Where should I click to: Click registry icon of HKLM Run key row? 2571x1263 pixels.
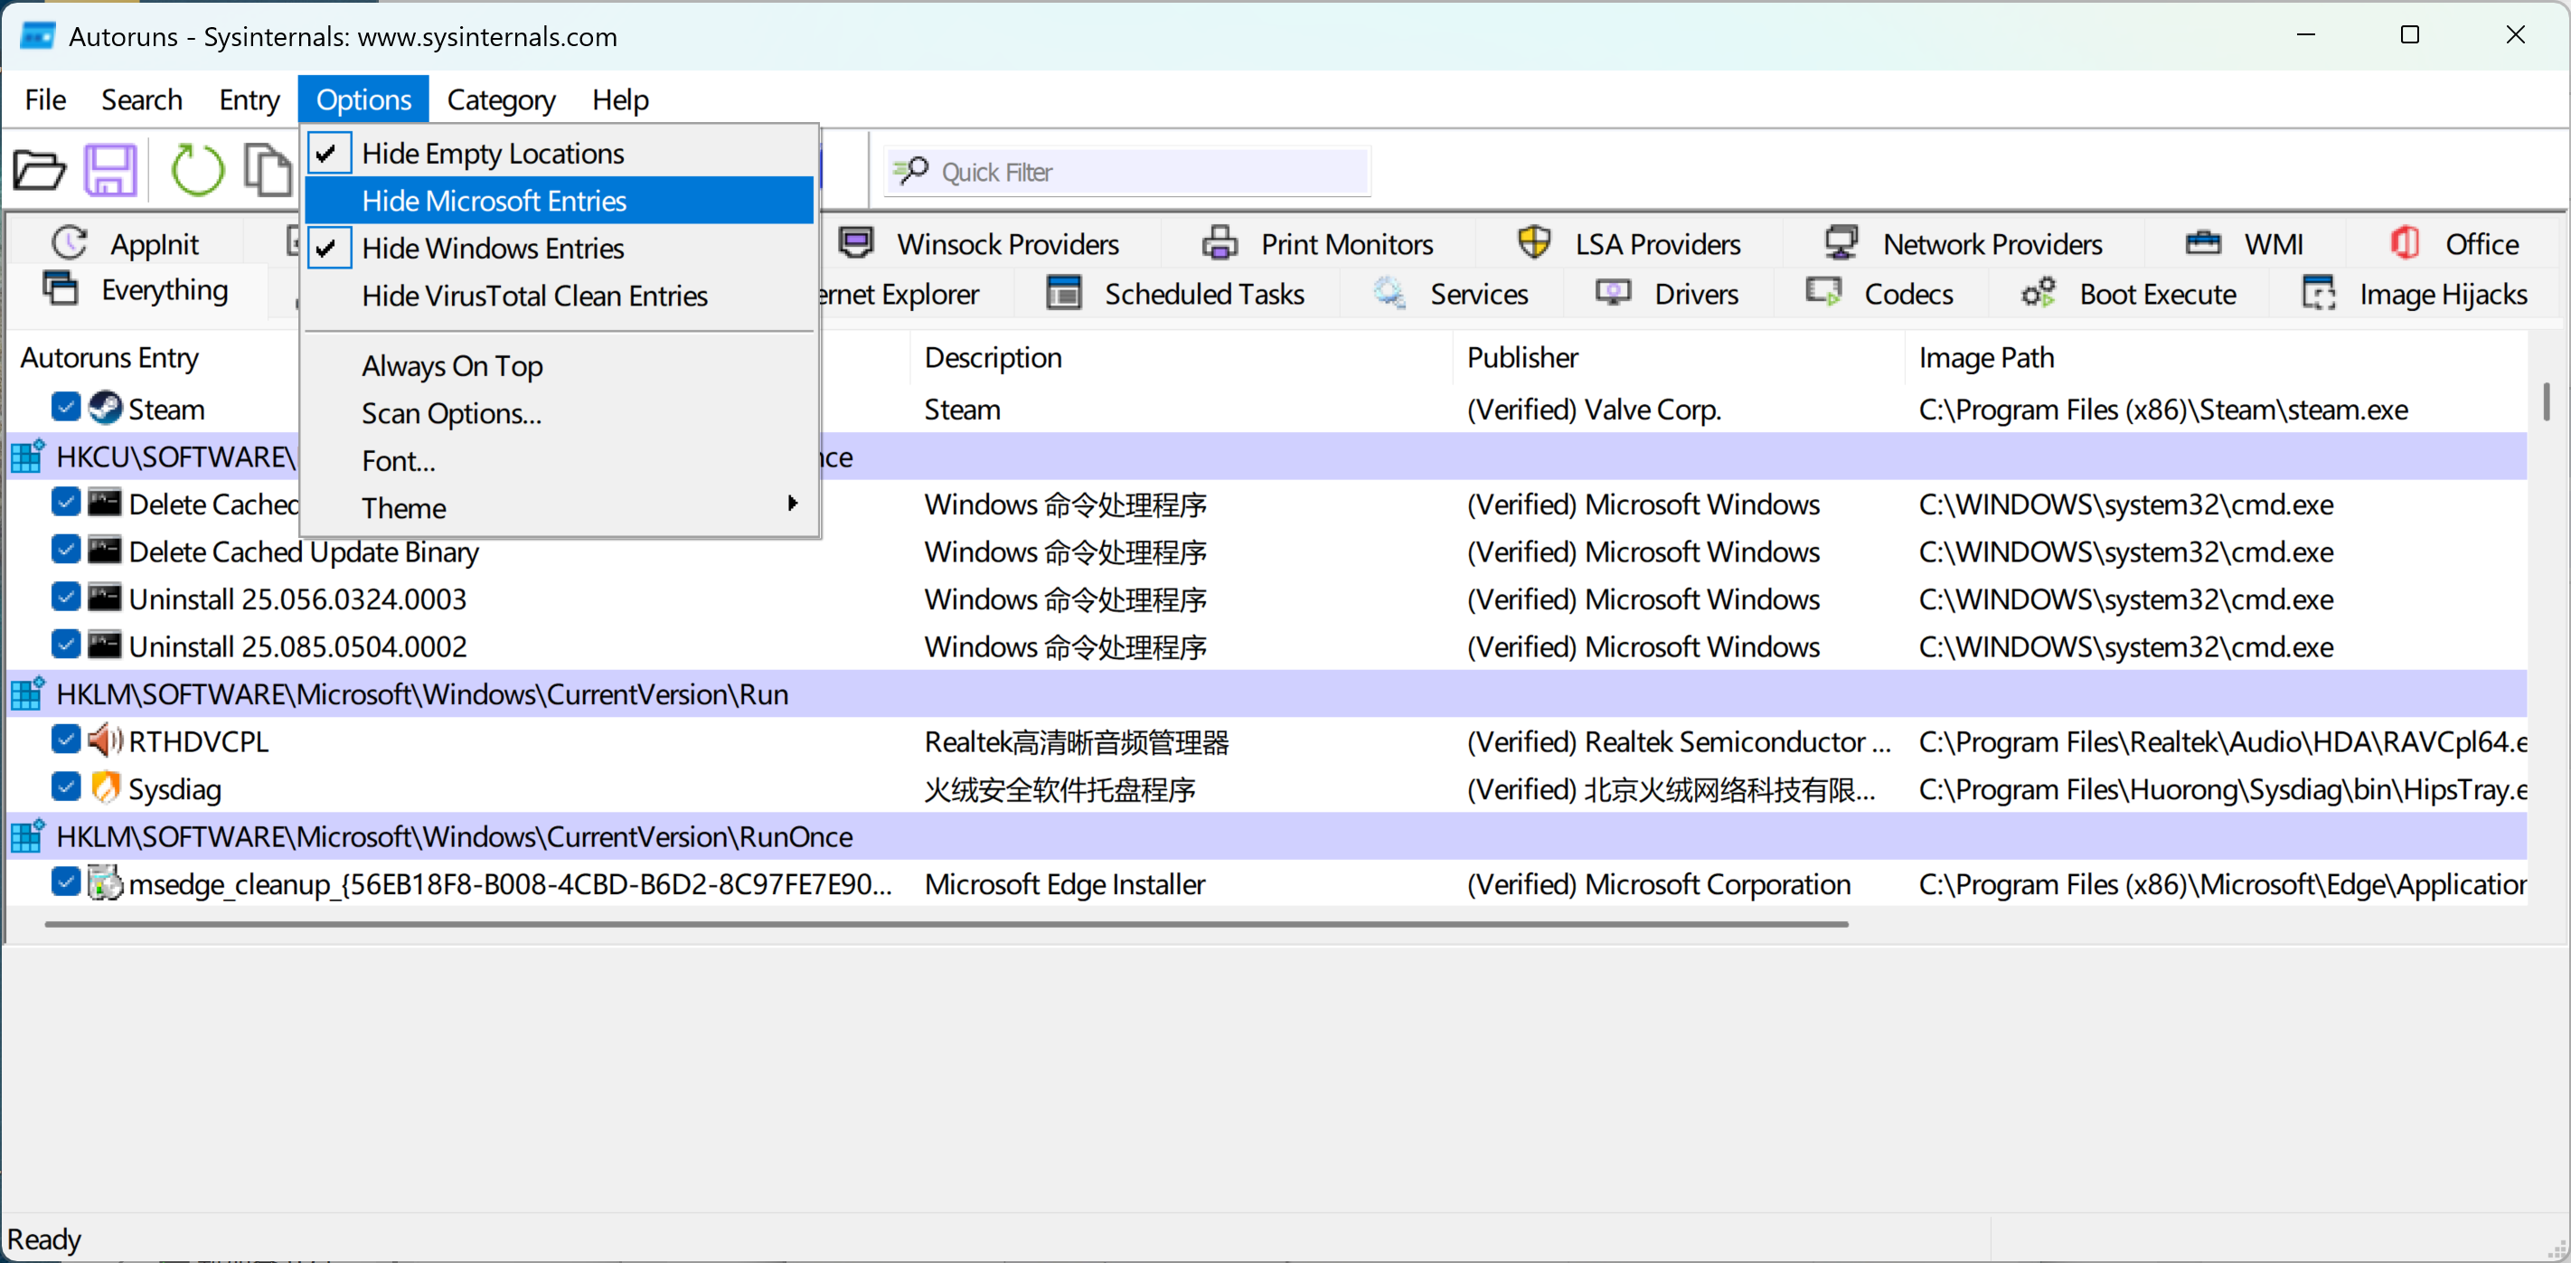point(28,693)
